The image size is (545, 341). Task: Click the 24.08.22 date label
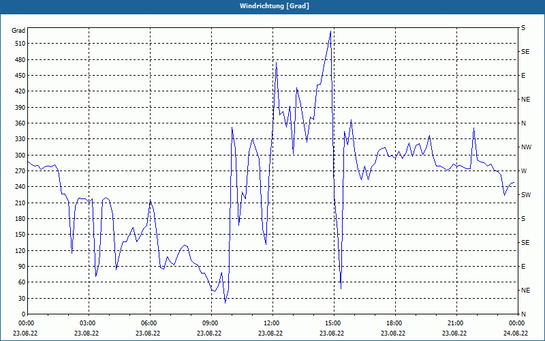(516, 333)
